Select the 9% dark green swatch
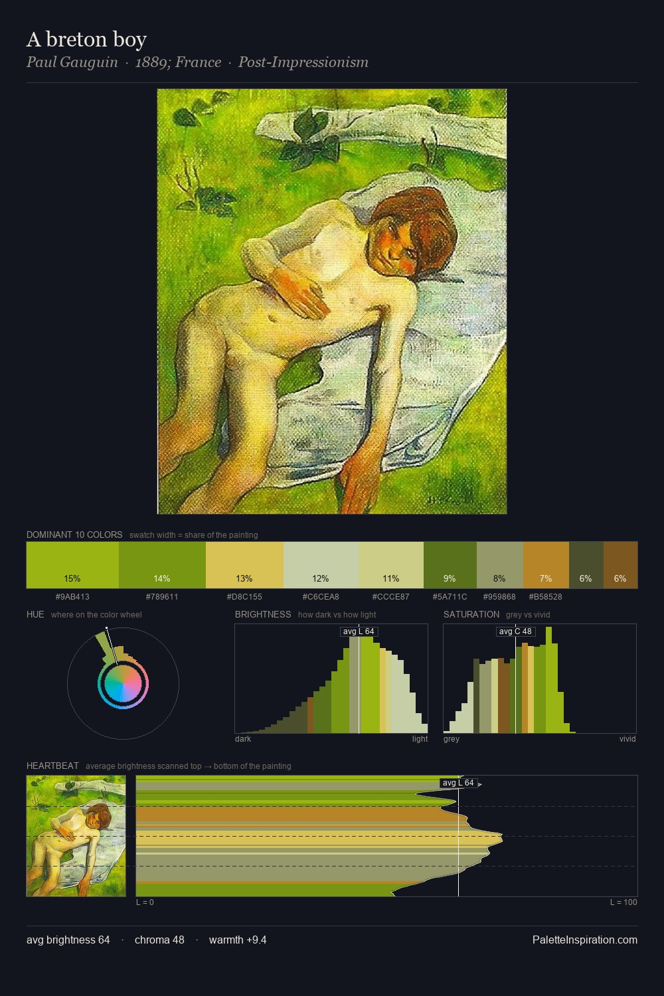664x996 pixels. click(450, 565)
